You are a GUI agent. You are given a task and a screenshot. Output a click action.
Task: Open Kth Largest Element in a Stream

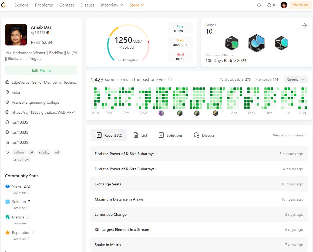(x=199, y=230)
